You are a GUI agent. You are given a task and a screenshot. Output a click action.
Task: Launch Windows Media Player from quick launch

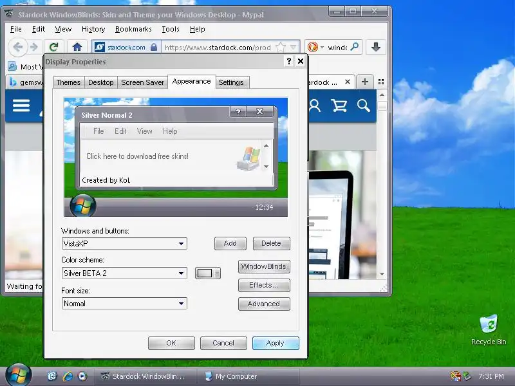click(x=82, y=376)
